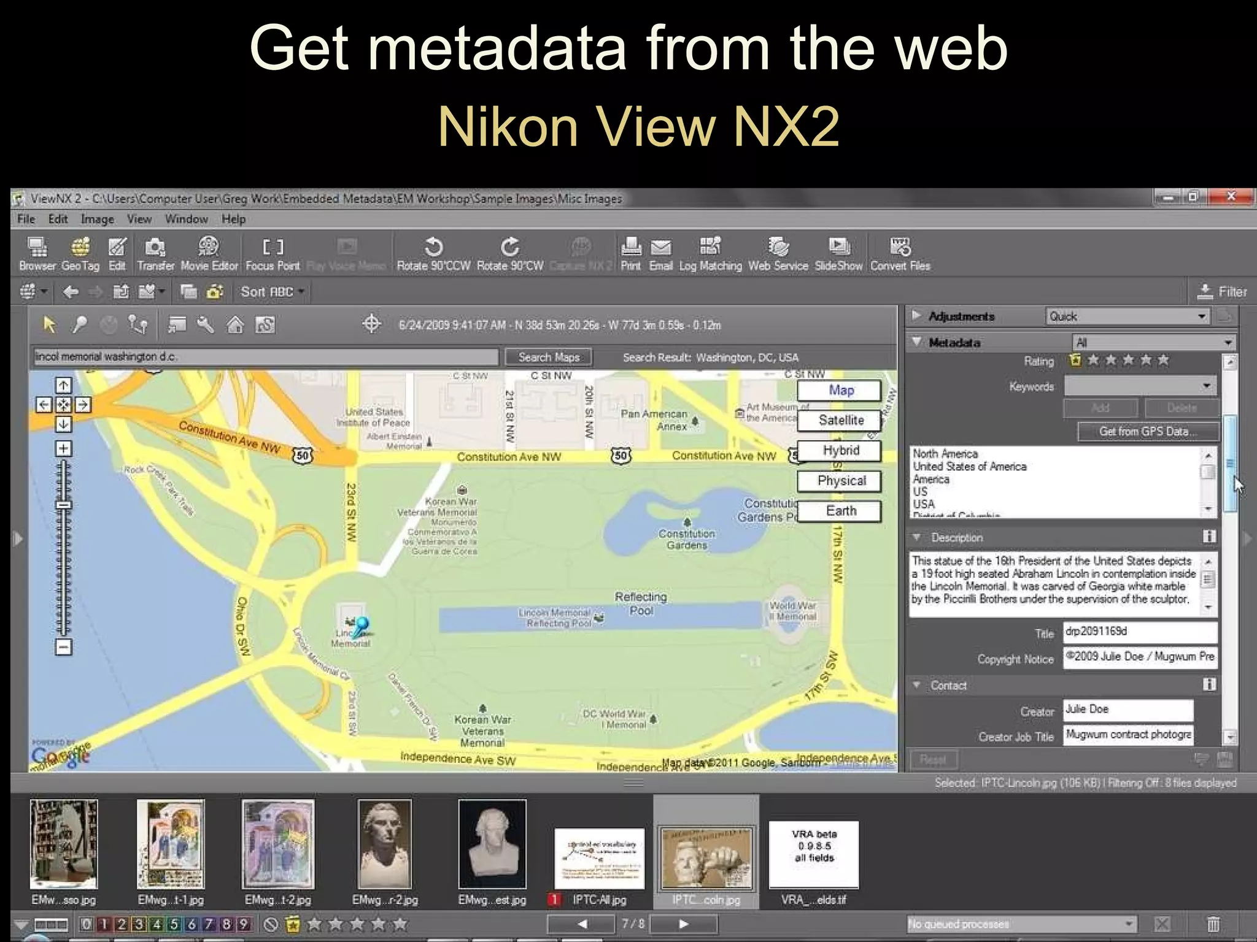Start the SlideShow
Viewport: 1257px width, 942px height.
[x=838, y=254]
